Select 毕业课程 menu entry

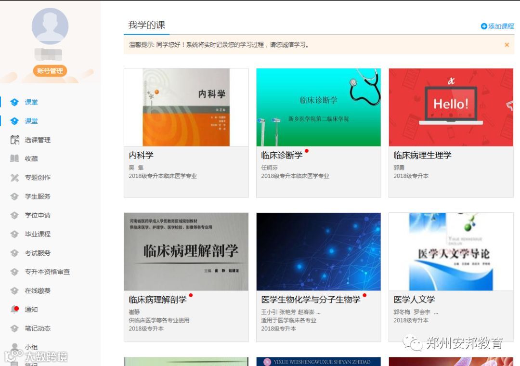pyautogui.click(x=38, y=234)
